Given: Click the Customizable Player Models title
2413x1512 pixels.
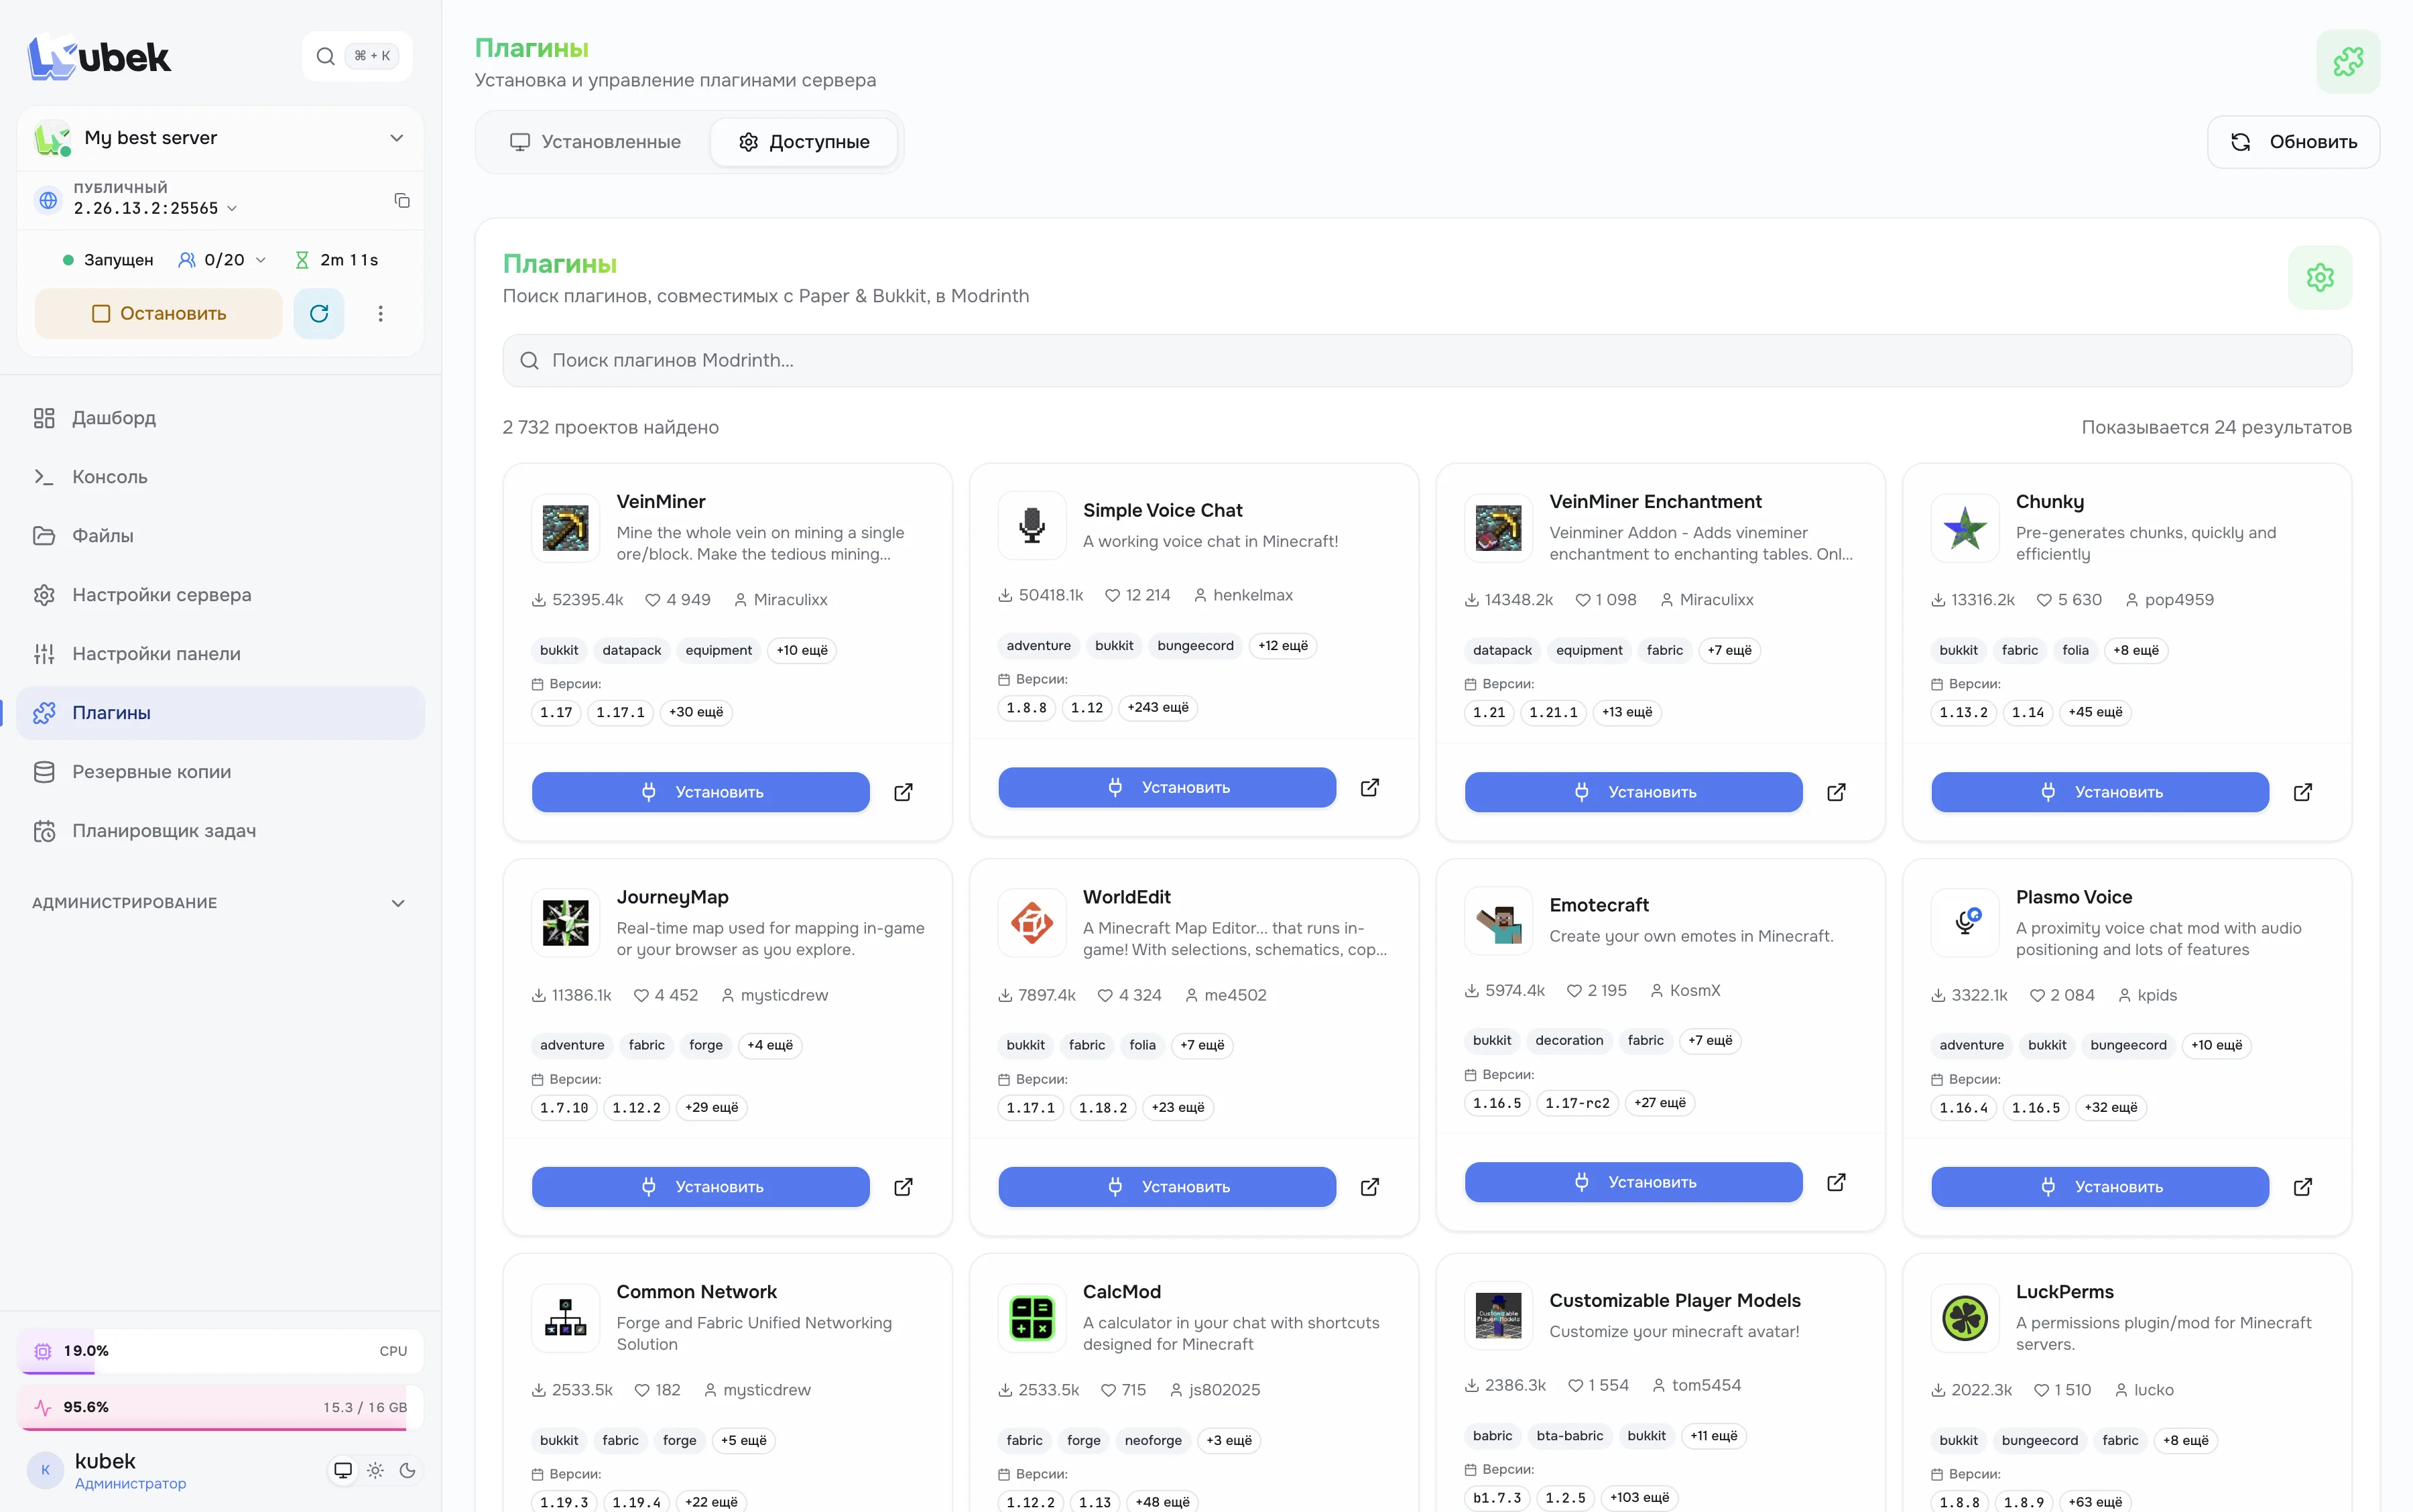Looking at the screenshot, I should pyautogui.click(x=1675, y=1300).
